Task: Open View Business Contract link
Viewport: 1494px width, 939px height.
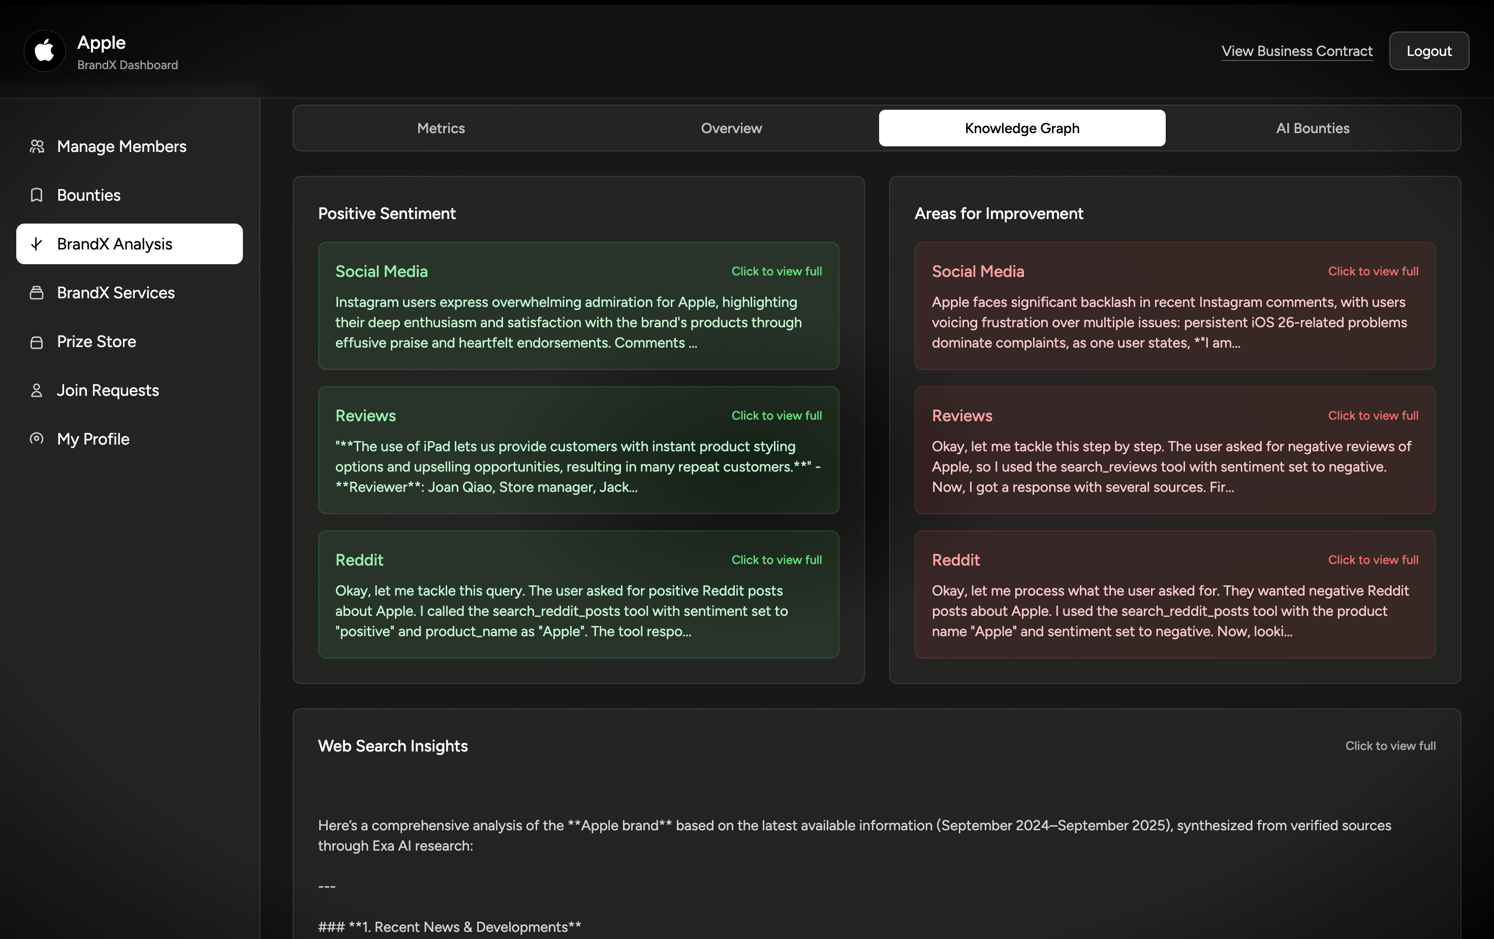Action: 1297,51
